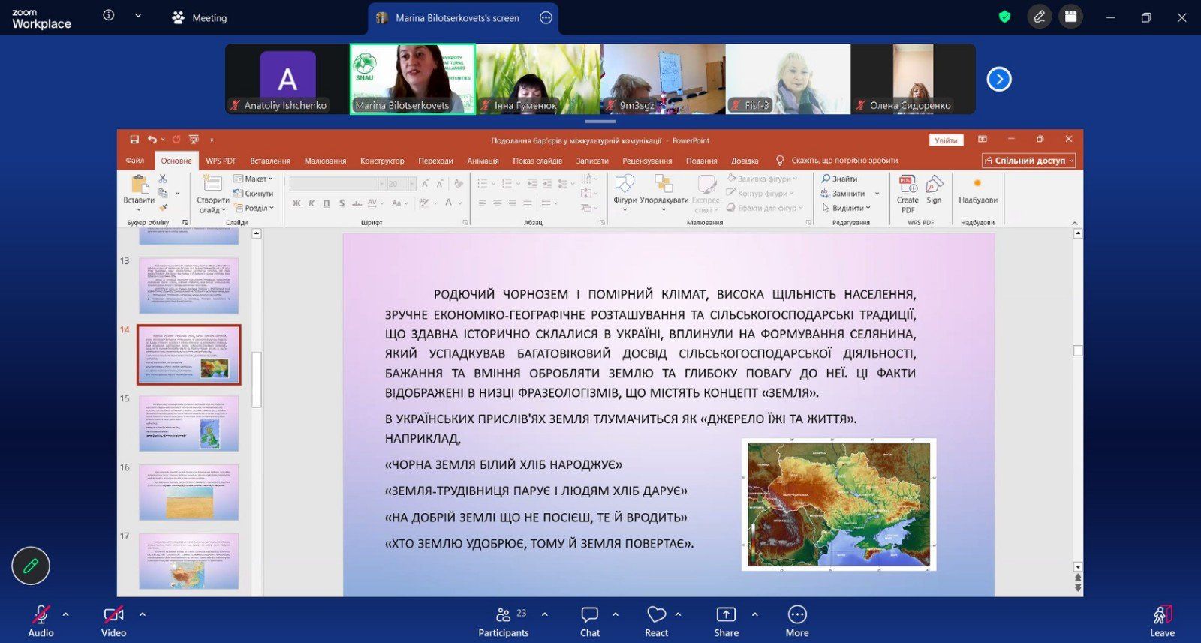Click the Share screen icon

(726, 620)
